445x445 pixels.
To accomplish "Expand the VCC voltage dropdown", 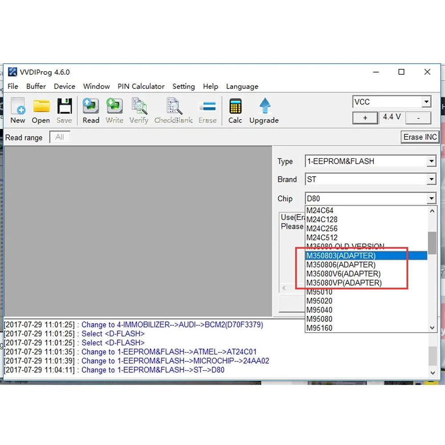I will tap(426, 102).
